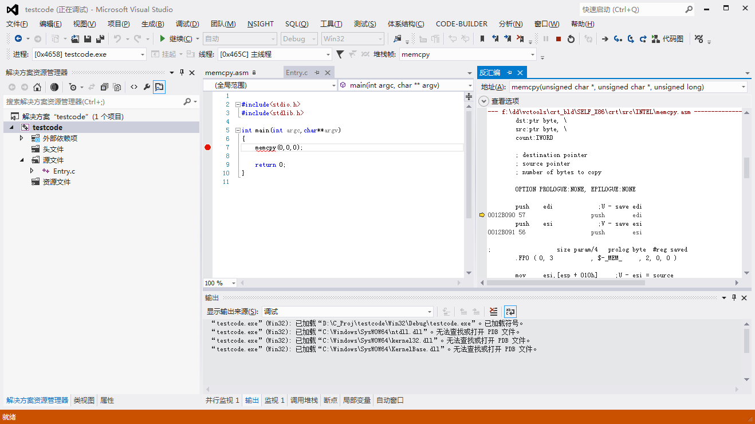Viewport: 755px width, 424px height.
Task: Pin the Solution Explorer panel
Action: pyautogui.click(x=182, y=72)
